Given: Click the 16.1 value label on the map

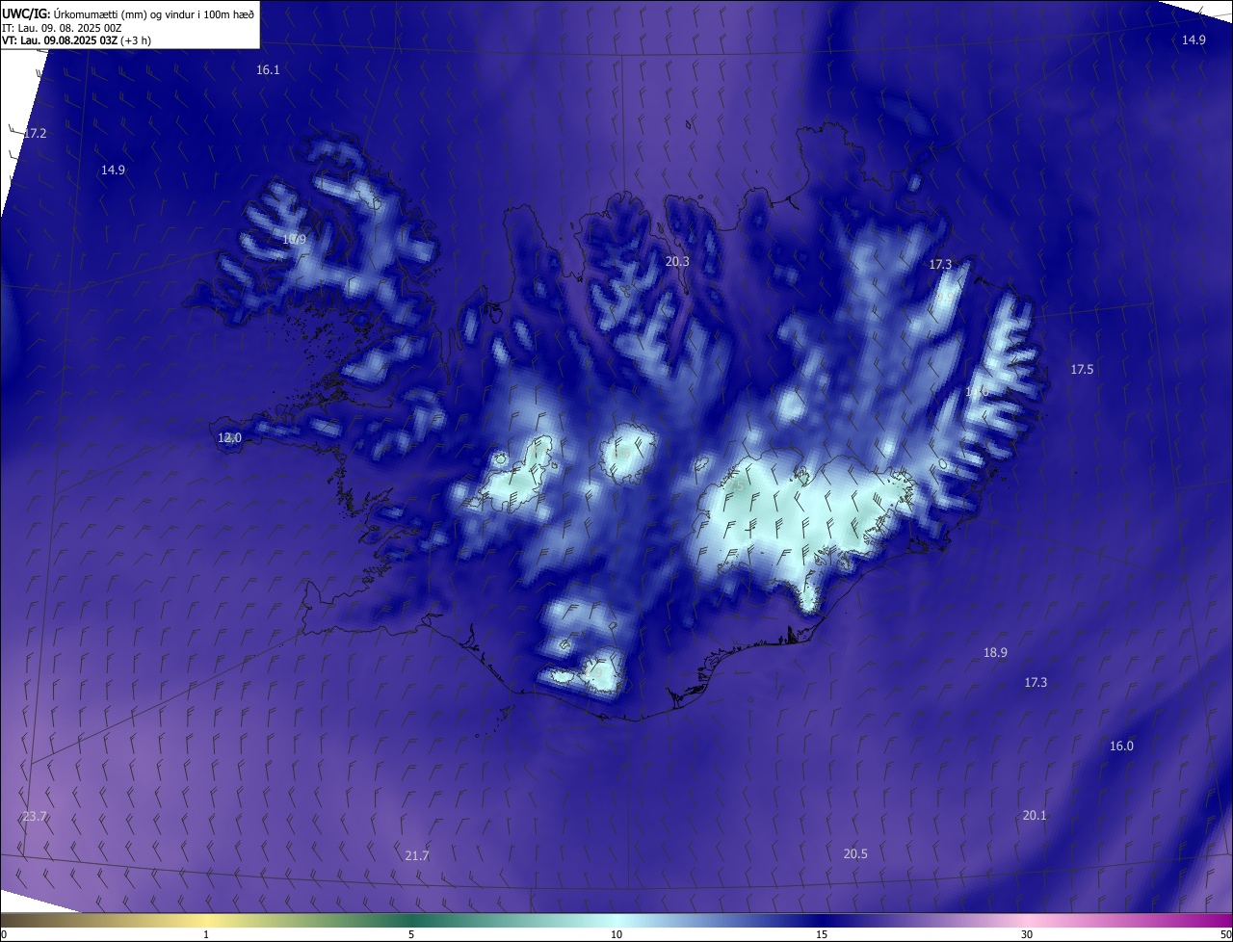Looking at the screenshot, I should tap(268, 70).
